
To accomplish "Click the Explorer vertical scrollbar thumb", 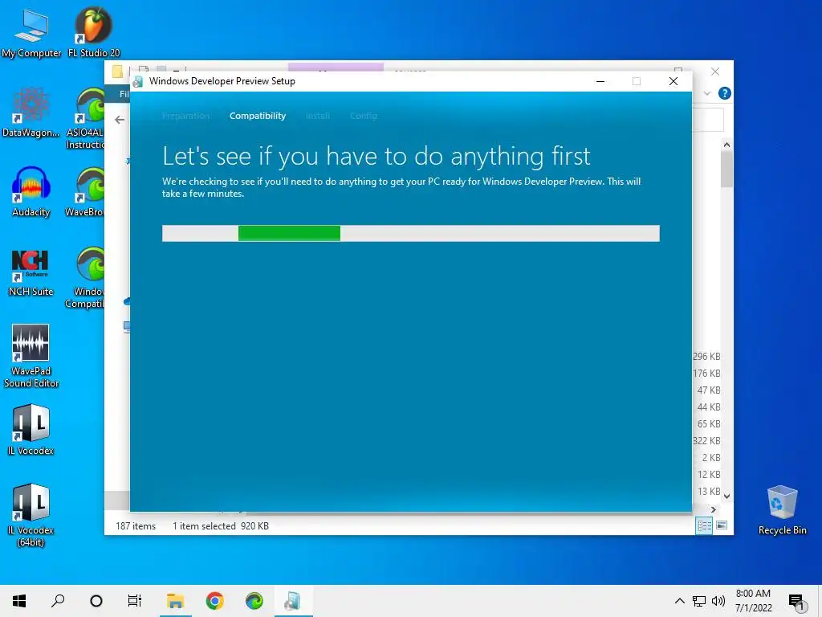I will [x=726, y=169].
